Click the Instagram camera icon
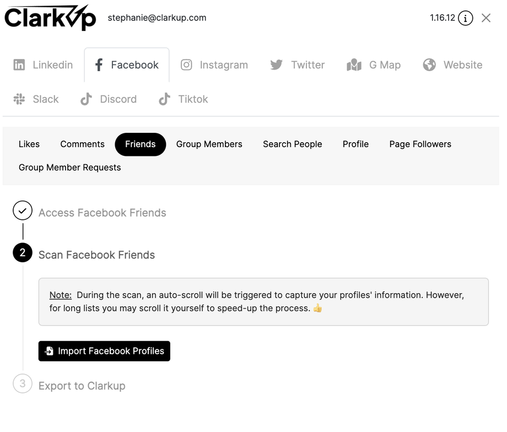This screenshot has height=432, width=507. coord(187,65)
